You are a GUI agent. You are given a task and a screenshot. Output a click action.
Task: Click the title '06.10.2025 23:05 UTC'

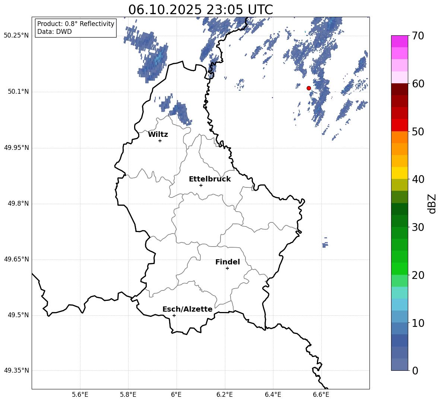click(200, 10)
